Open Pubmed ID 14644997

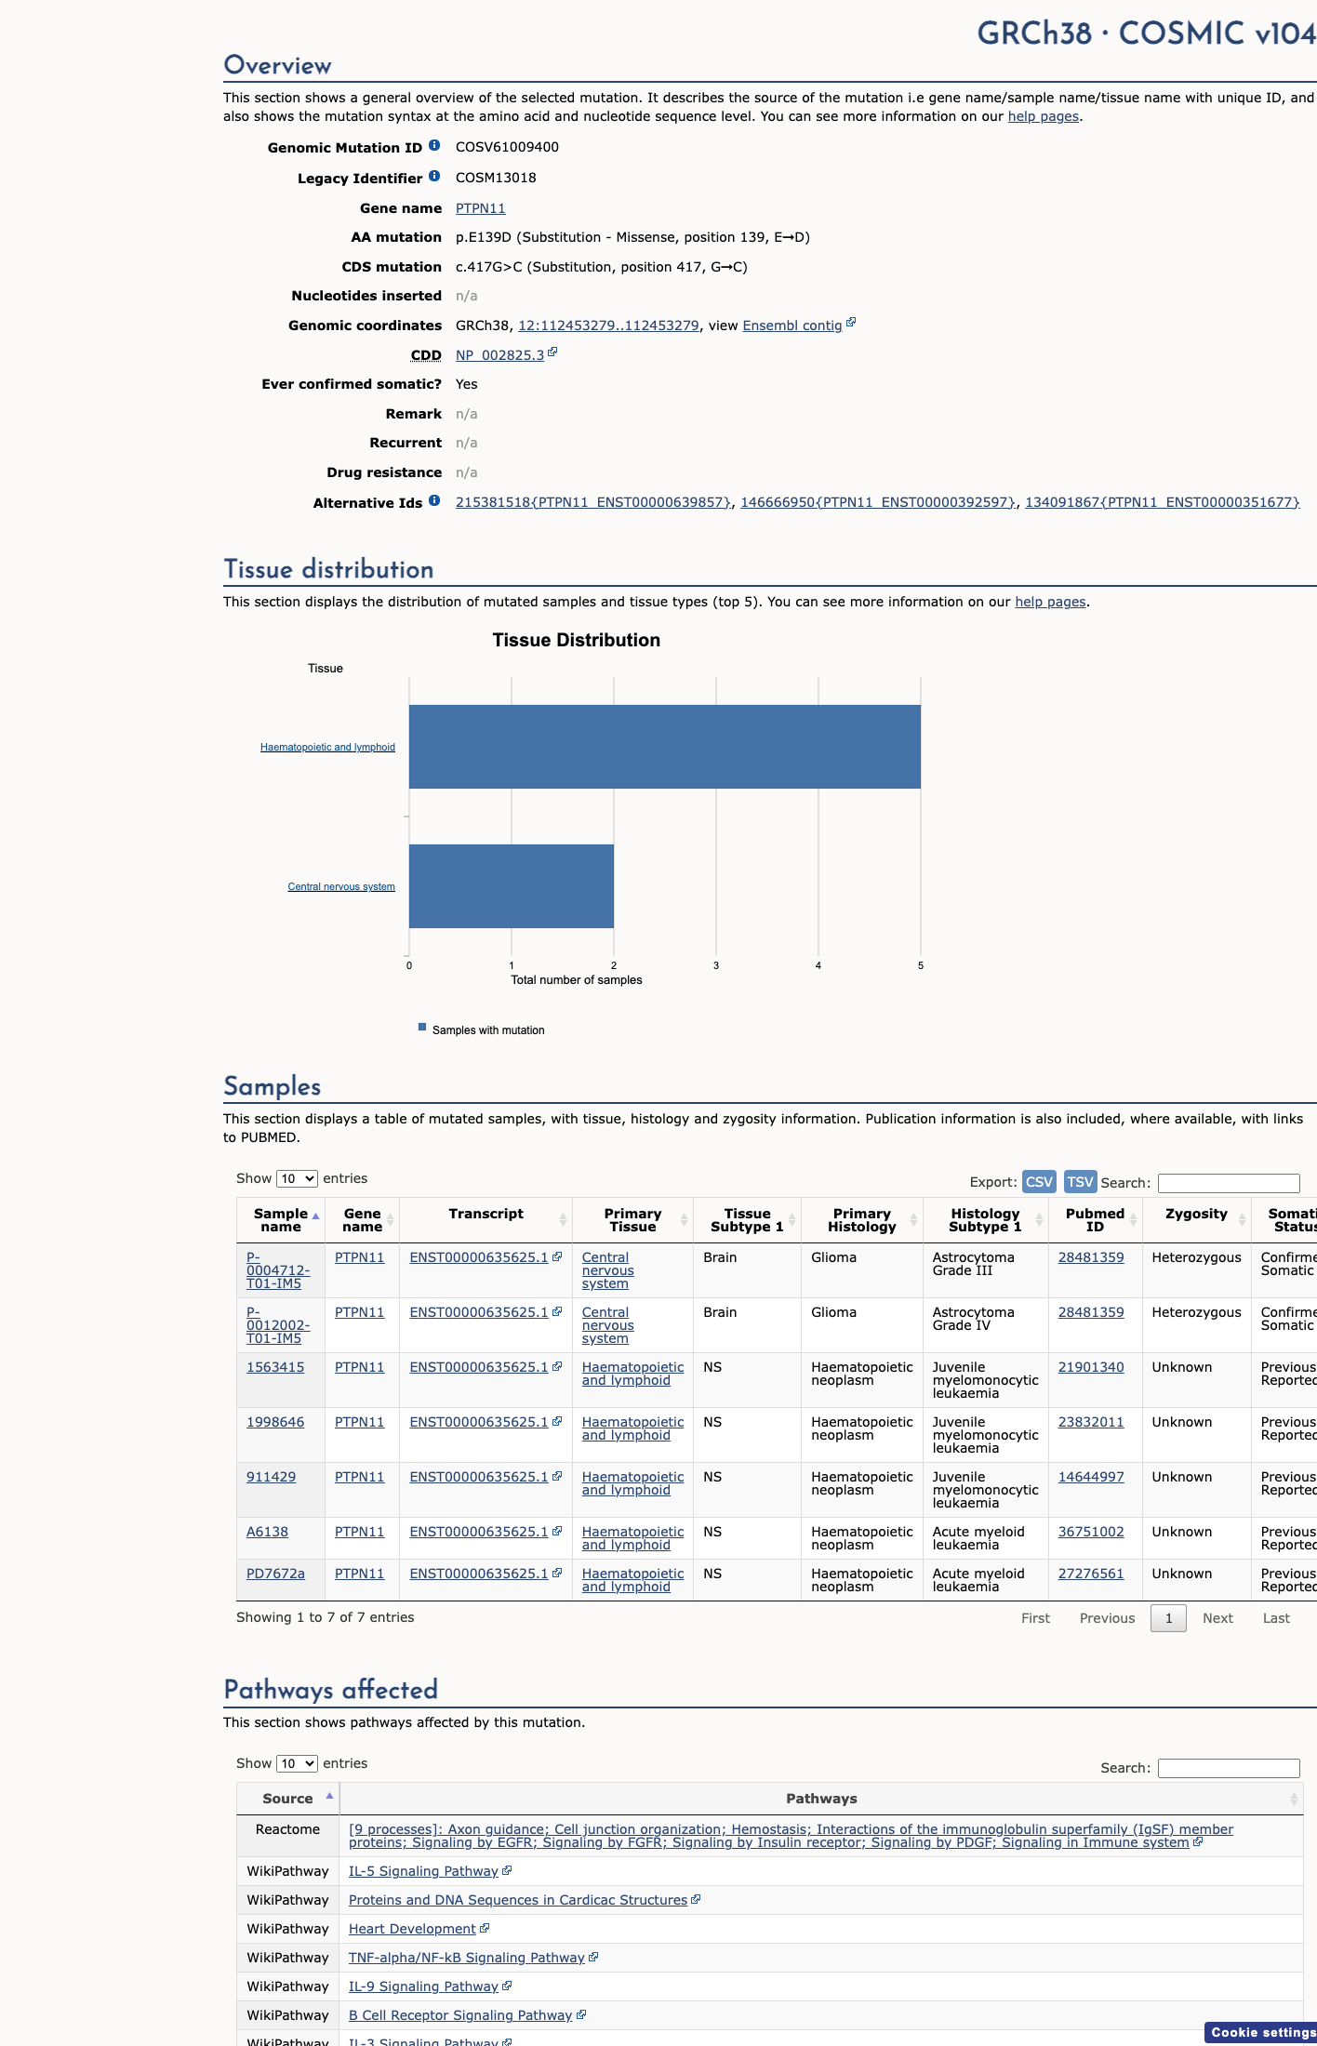pos(1091,1477)
